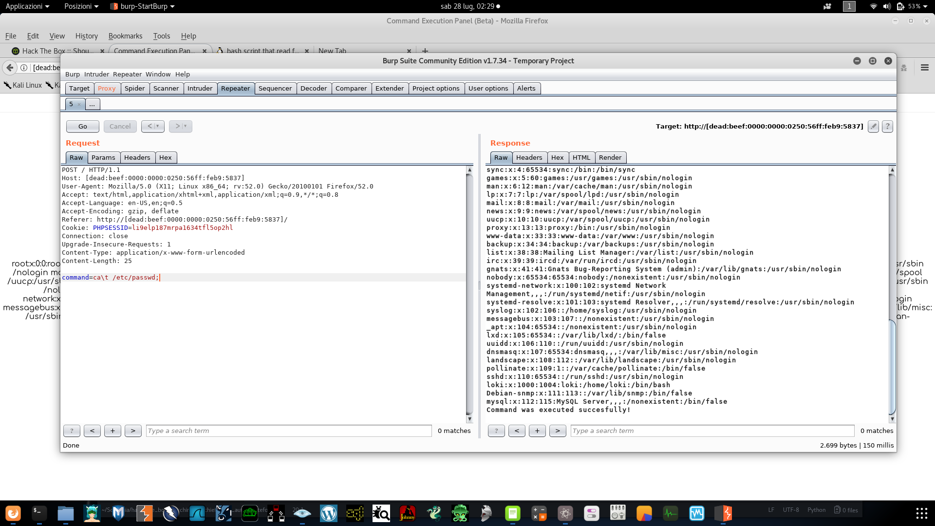Open Posizioni menu in top bar
This screenshot has height=526, width=935.
point(81,6)
